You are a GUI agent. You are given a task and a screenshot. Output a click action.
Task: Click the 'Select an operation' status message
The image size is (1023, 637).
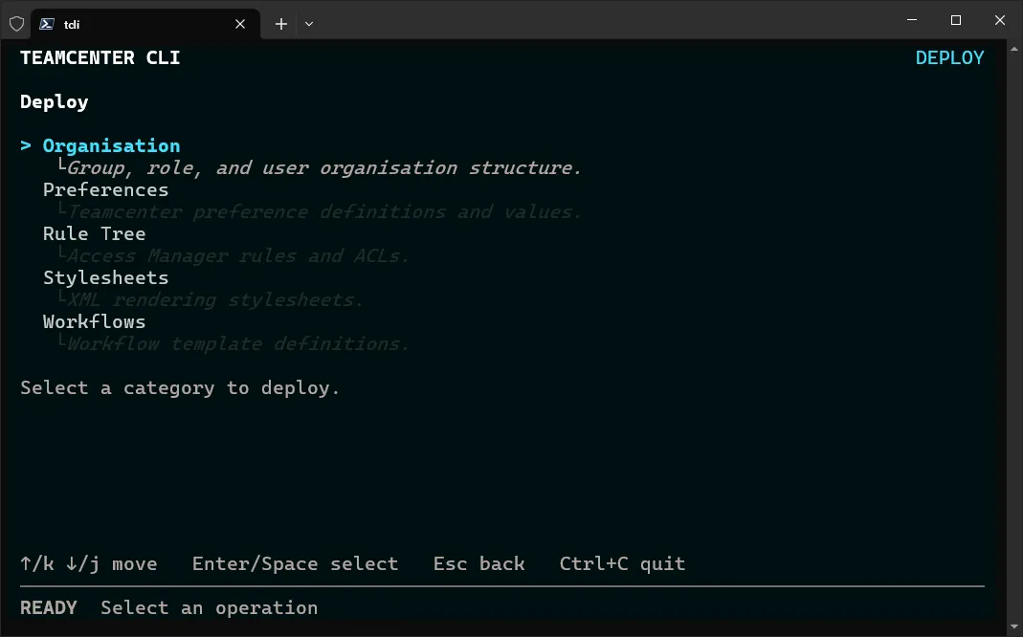point(210,607)
